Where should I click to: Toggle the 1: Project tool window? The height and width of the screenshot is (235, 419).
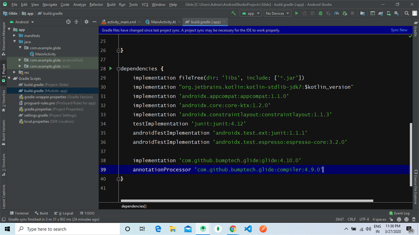point(3,73)
